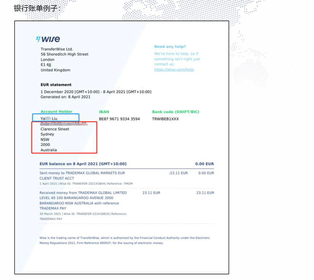
Task: Select the incoming "23.11 EUR" amount in the middle column
Action: 151,193
